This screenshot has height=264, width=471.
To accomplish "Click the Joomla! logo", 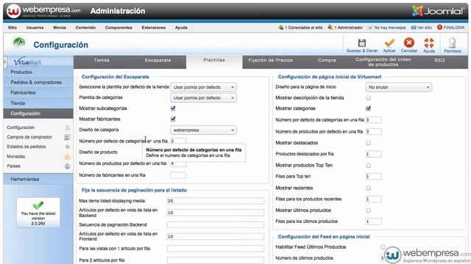I will pos(439,11).
